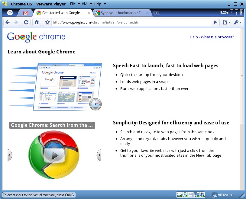Click the What is a browser? link
The width and height of the screenshot is (246, 199).
coord(218,37)
